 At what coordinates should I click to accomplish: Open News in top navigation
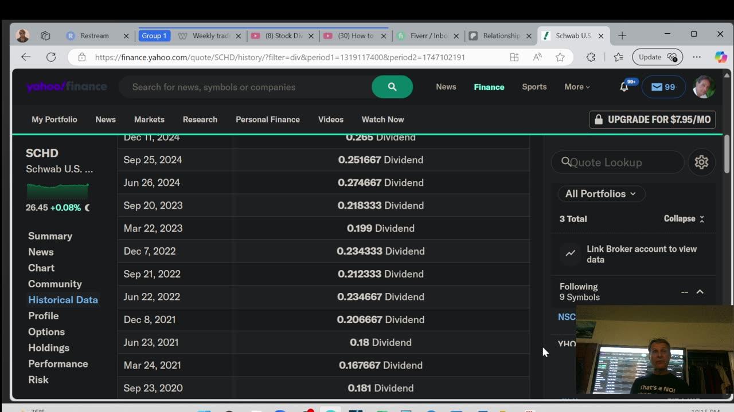(x=446, y=87)
